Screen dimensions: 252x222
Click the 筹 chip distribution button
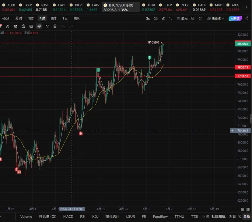click(x=243, y=209)
